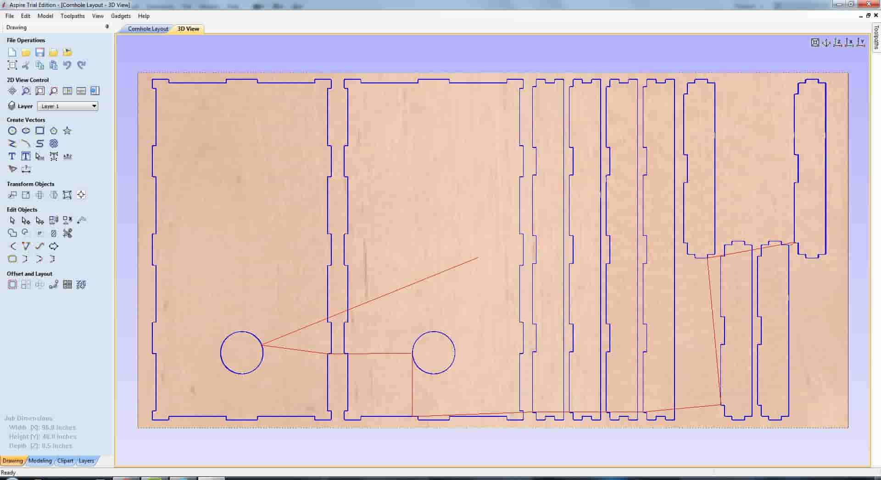Click the Zoom to fit 3D view icon
The image size is (881, 480).
[x=815, y=43]
